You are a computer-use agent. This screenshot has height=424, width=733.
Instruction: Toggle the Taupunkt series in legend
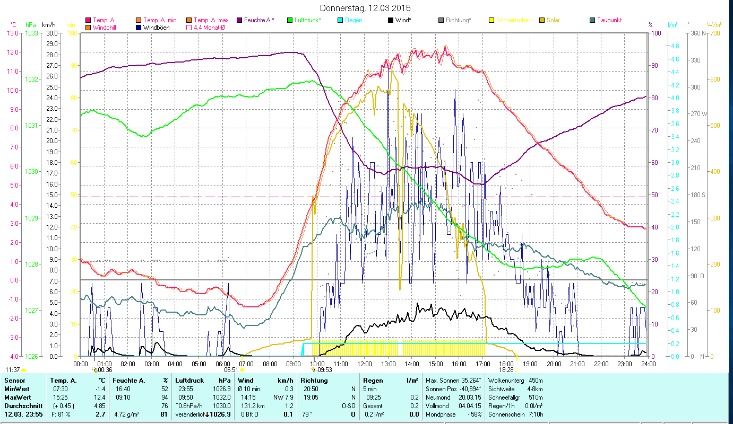(x=592, y=20)
